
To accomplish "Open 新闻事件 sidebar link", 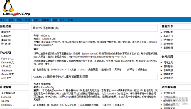I will (x=6, y=36).
